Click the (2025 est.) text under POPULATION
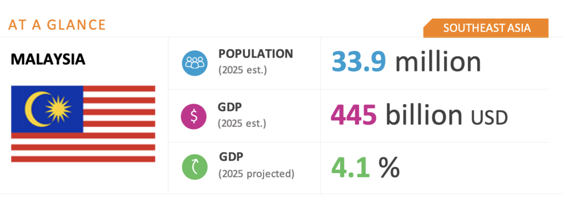The image size is (563, 215). tap(242, 70)
